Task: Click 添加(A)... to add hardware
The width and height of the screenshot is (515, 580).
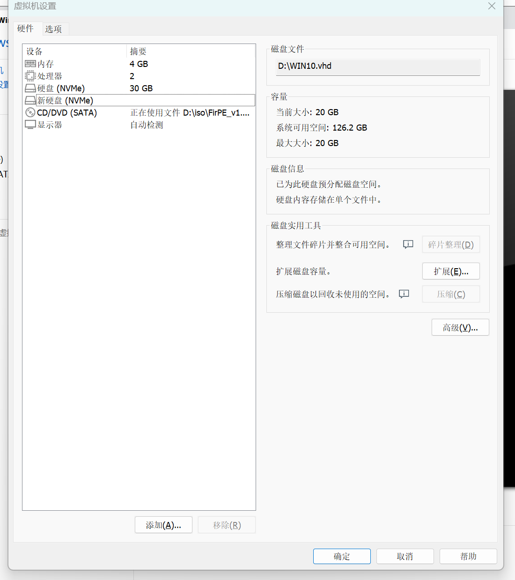Action: point(163,525)
